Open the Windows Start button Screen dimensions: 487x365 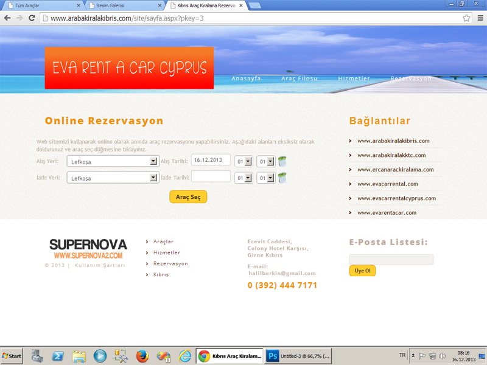click(12, 356)
